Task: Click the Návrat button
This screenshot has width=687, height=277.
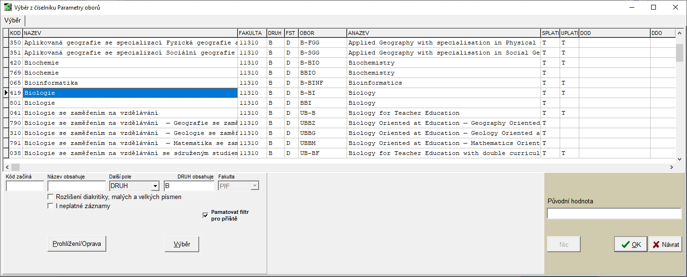Action: tap(665, 244)
